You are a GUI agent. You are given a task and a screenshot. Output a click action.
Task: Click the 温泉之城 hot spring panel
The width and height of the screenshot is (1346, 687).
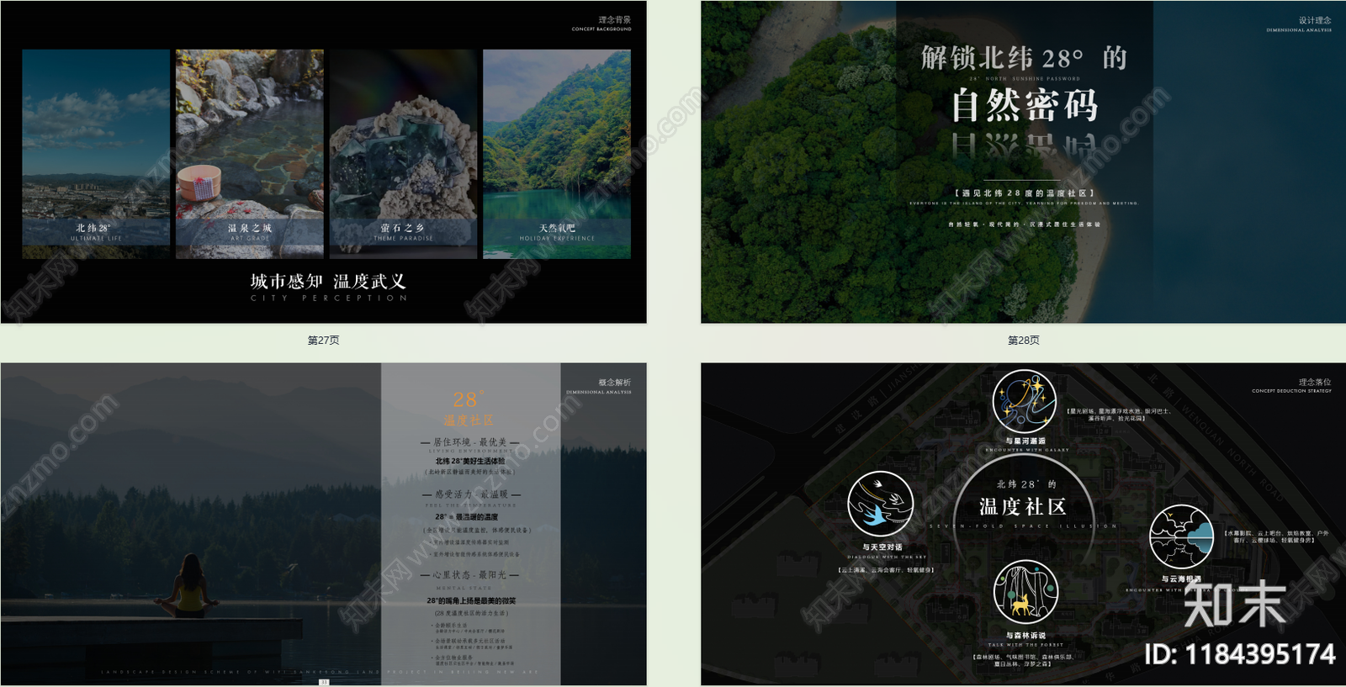[x=250, y=154]
